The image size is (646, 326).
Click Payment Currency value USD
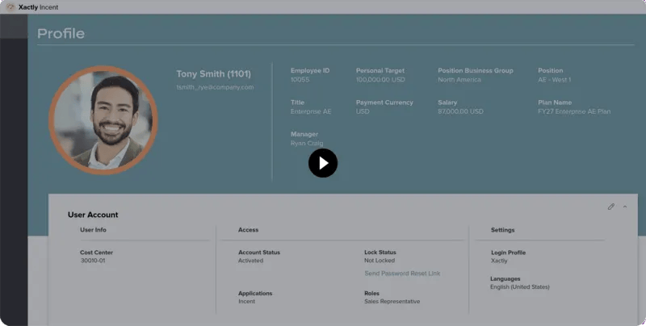[x=363, y=111]
